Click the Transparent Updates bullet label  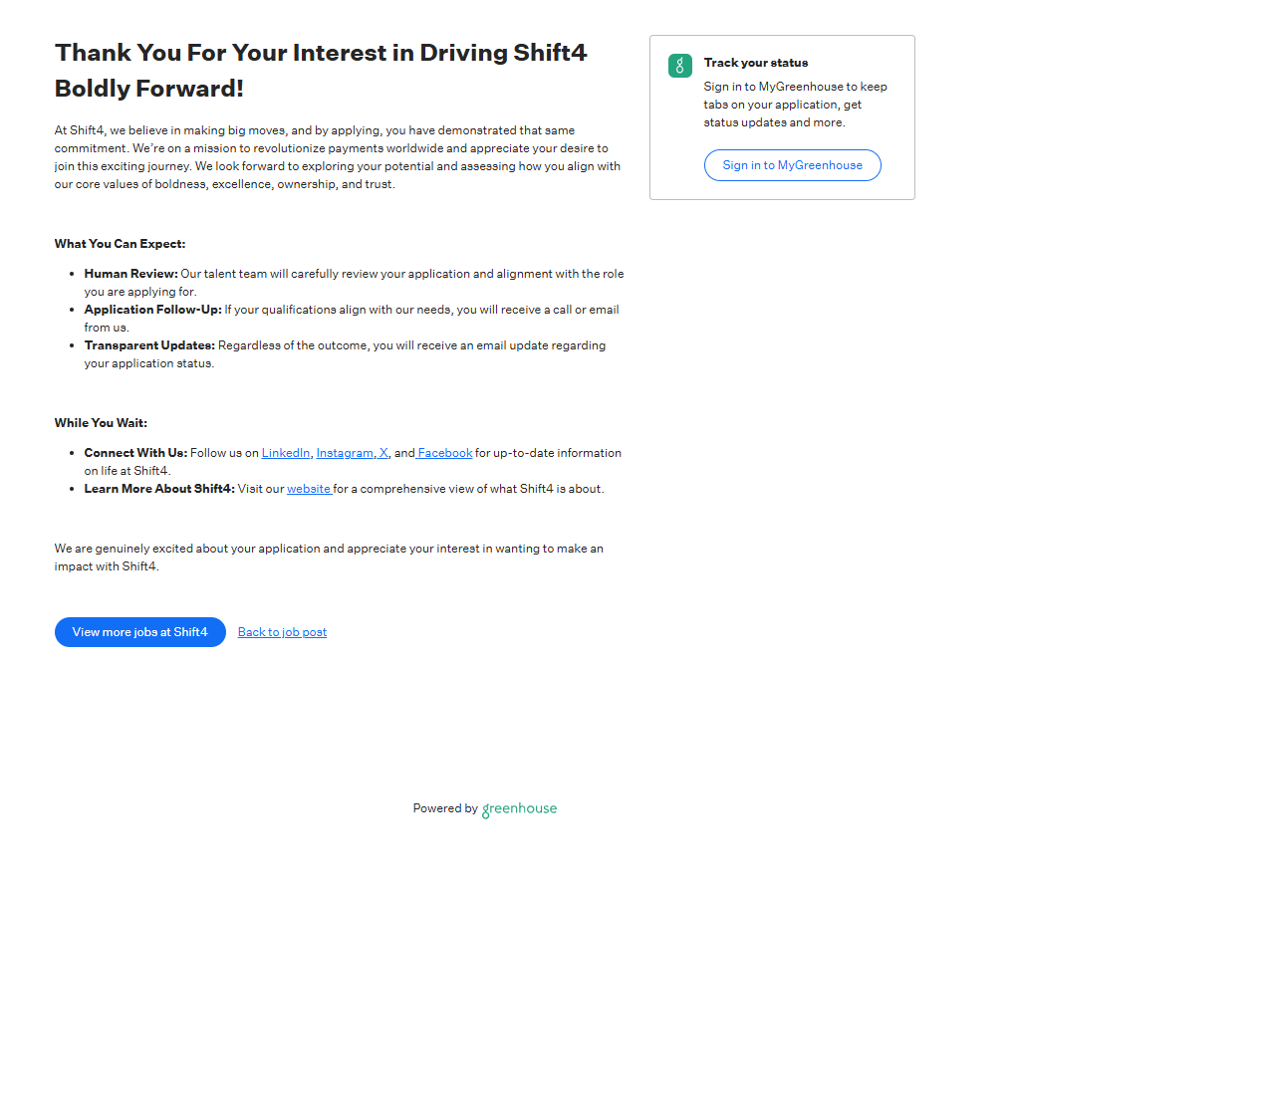149,345
